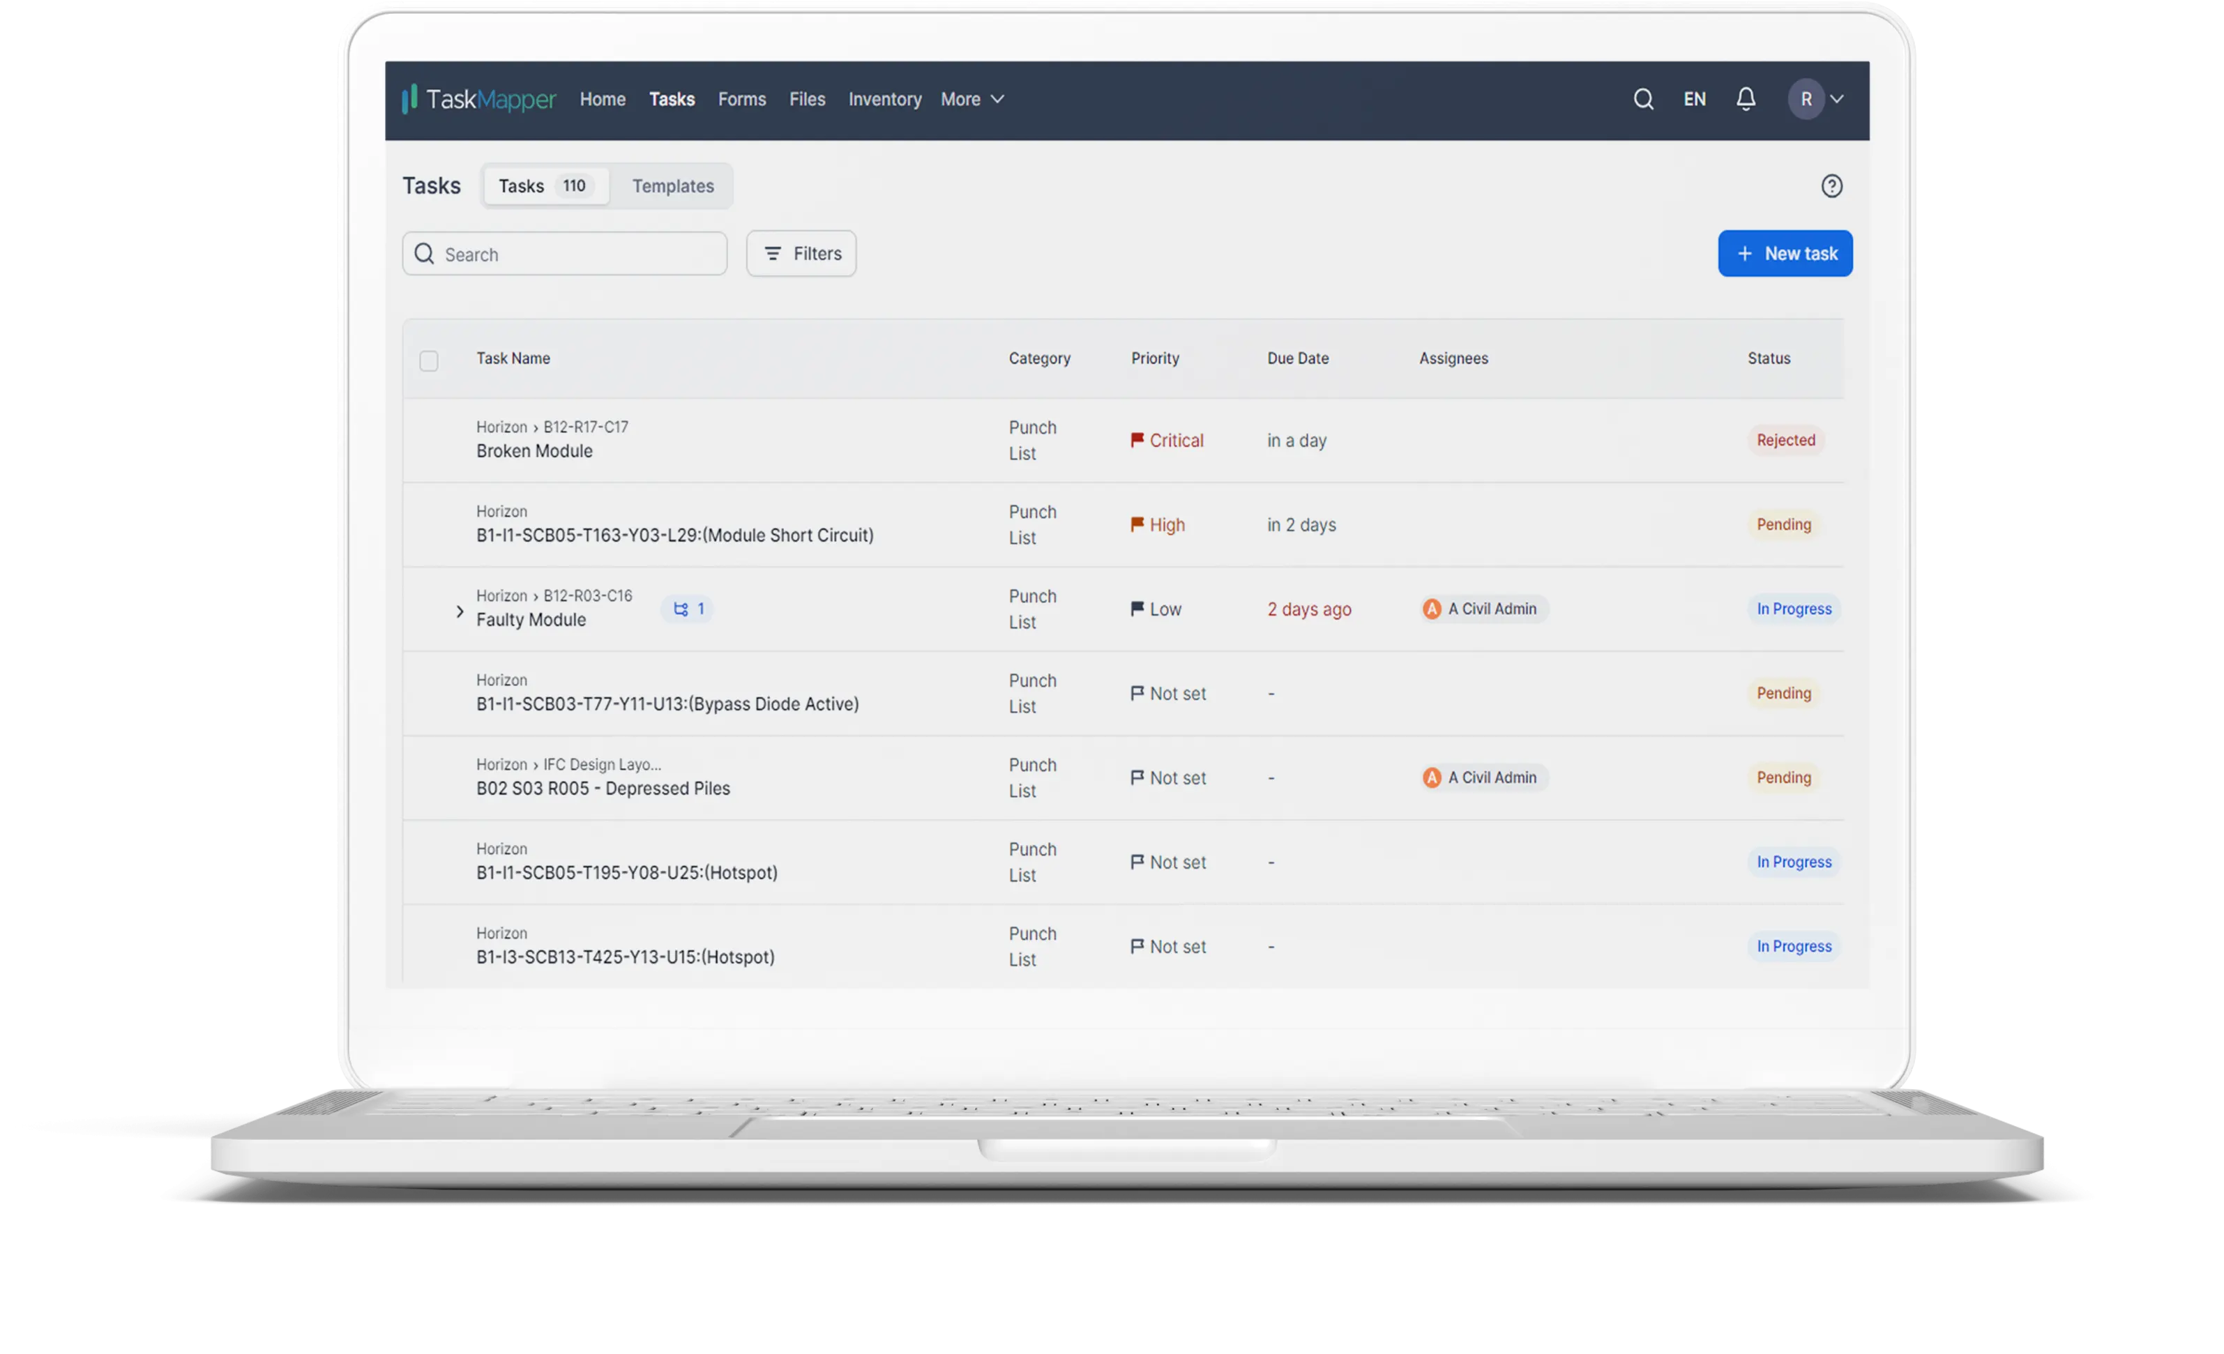Click the Critical priority flag for Broken Module

[x=1137, y=441]
